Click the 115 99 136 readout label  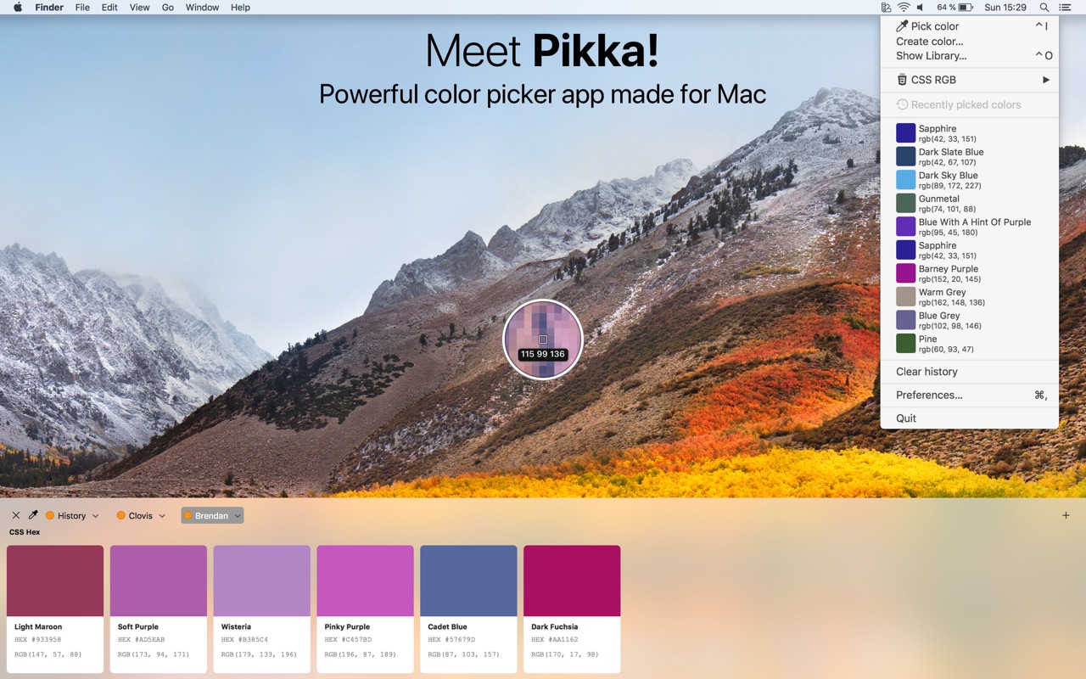click(x=543, y=354)
